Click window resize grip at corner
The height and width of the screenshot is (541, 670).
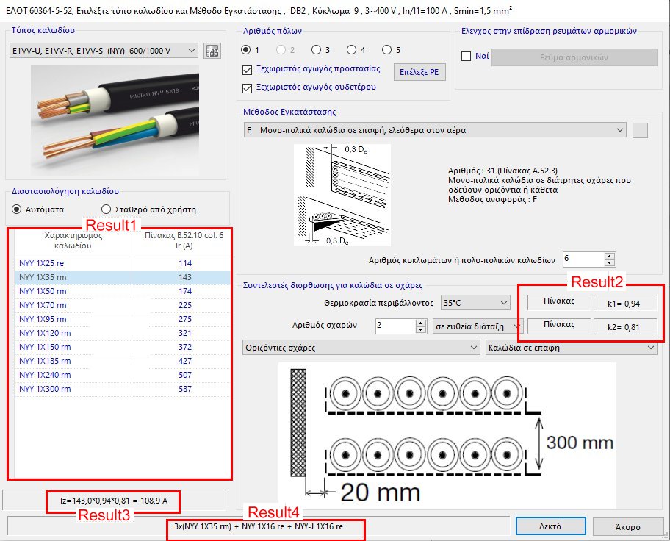pos(666,537)
